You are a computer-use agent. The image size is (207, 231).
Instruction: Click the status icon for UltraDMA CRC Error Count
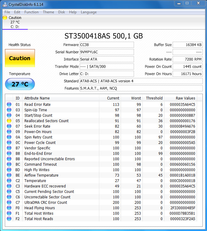[x=9, y=202]
